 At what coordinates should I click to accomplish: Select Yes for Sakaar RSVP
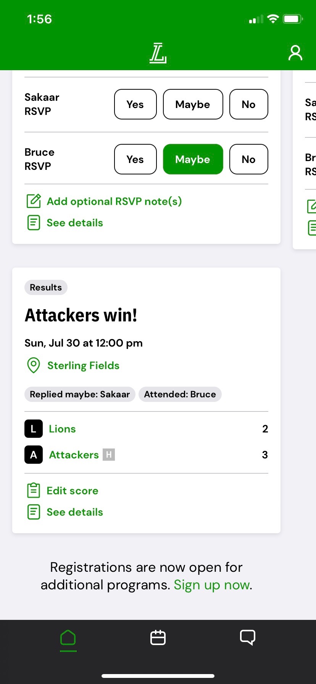[x=135, y=104]
